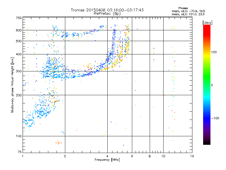Screen dimensions: 226x170
Task: Click the 'Phases' heading in the top right
Action: click(183, 8)
